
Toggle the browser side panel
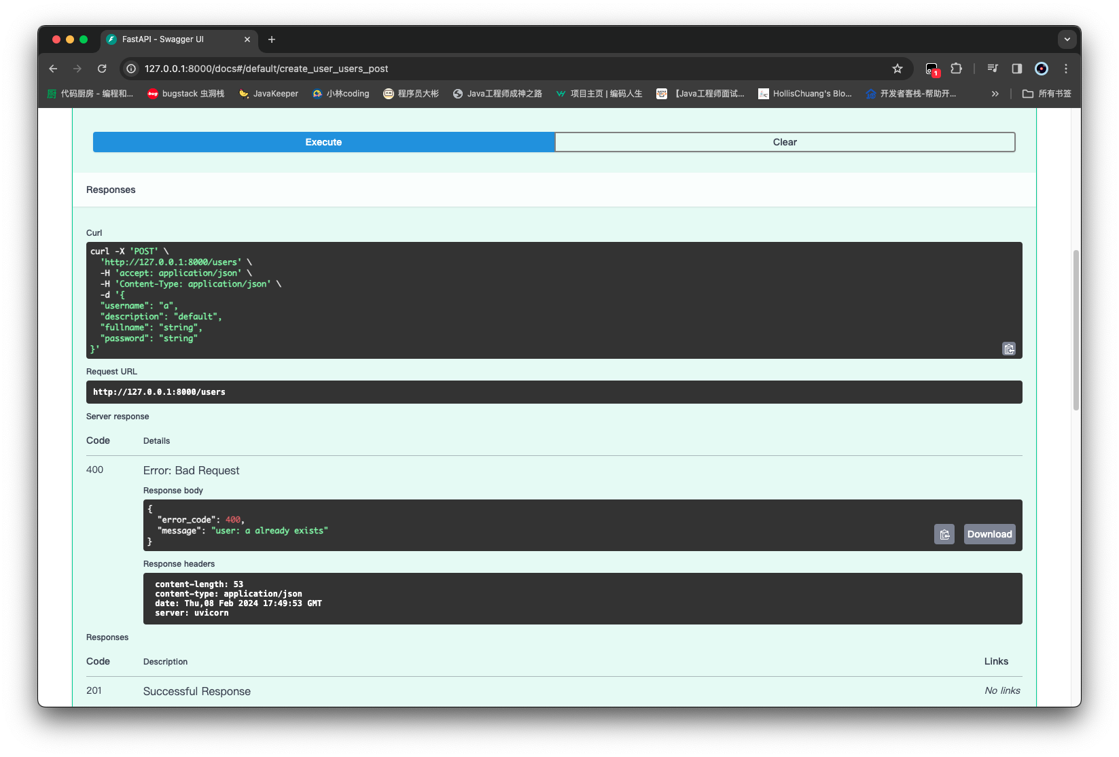(x=1017, y=69)
